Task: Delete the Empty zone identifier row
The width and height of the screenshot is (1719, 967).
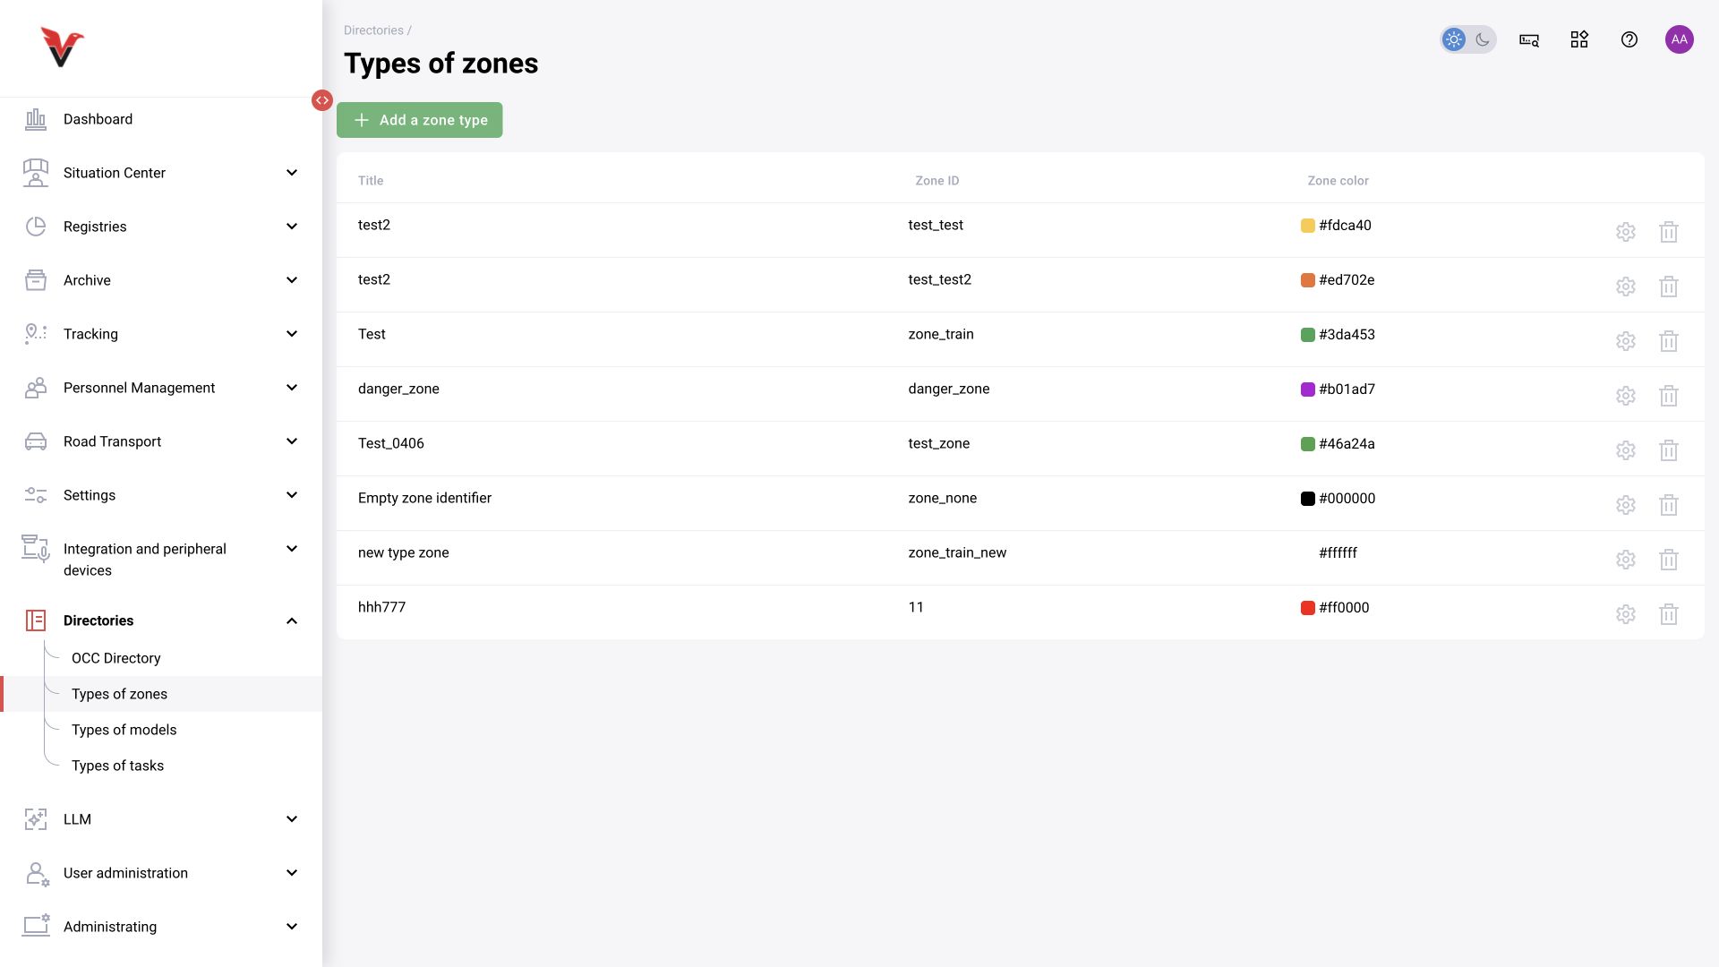Action: tap(1669, 505)
